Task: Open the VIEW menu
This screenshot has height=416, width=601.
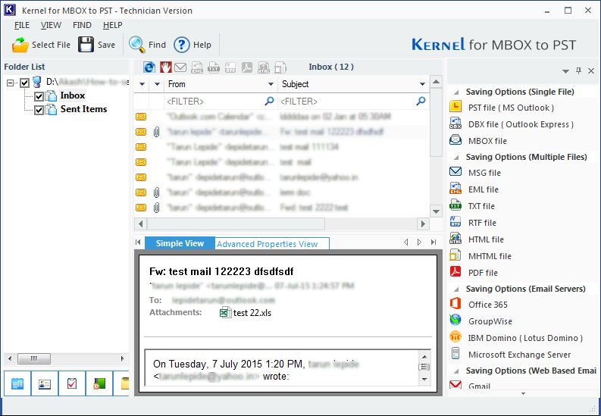Action: (x=51, y=25)
